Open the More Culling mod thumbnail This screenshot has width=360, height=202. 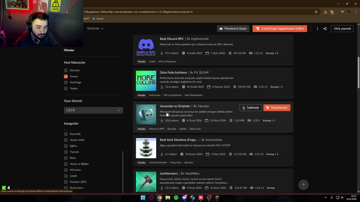(146, 81)
